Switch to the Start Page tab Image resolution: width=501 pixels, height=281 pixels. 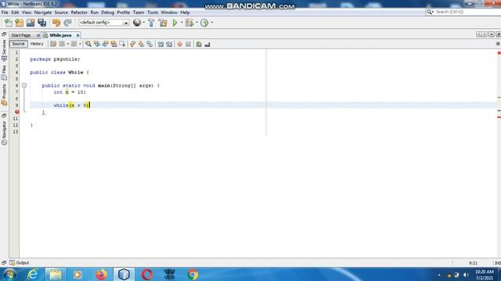click(21, 35)
